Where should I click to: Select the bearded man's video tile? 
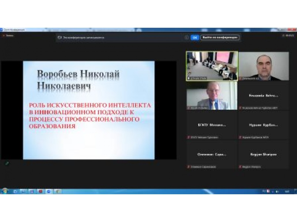[x=264, y=65]
